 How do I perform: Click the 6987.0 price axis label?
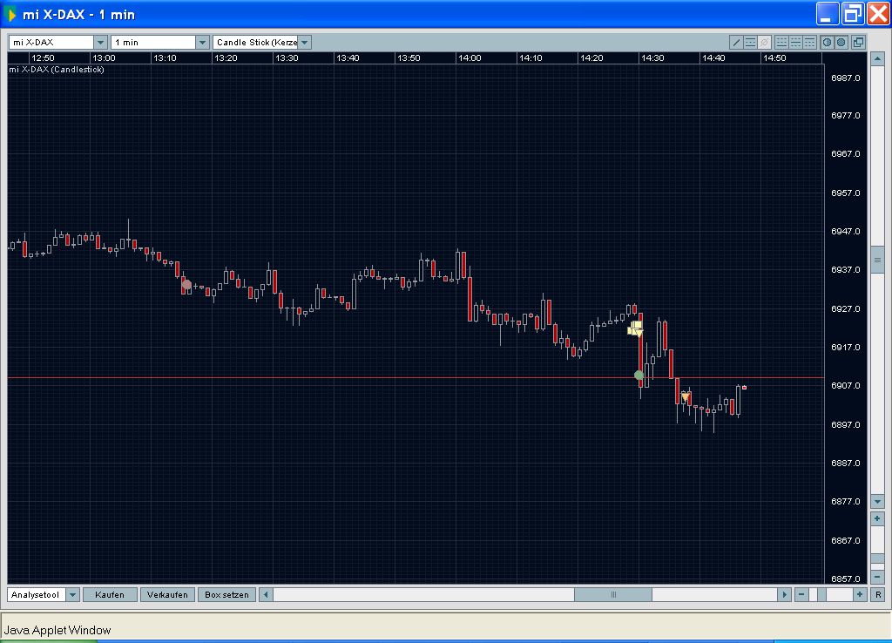click(845, 78)
